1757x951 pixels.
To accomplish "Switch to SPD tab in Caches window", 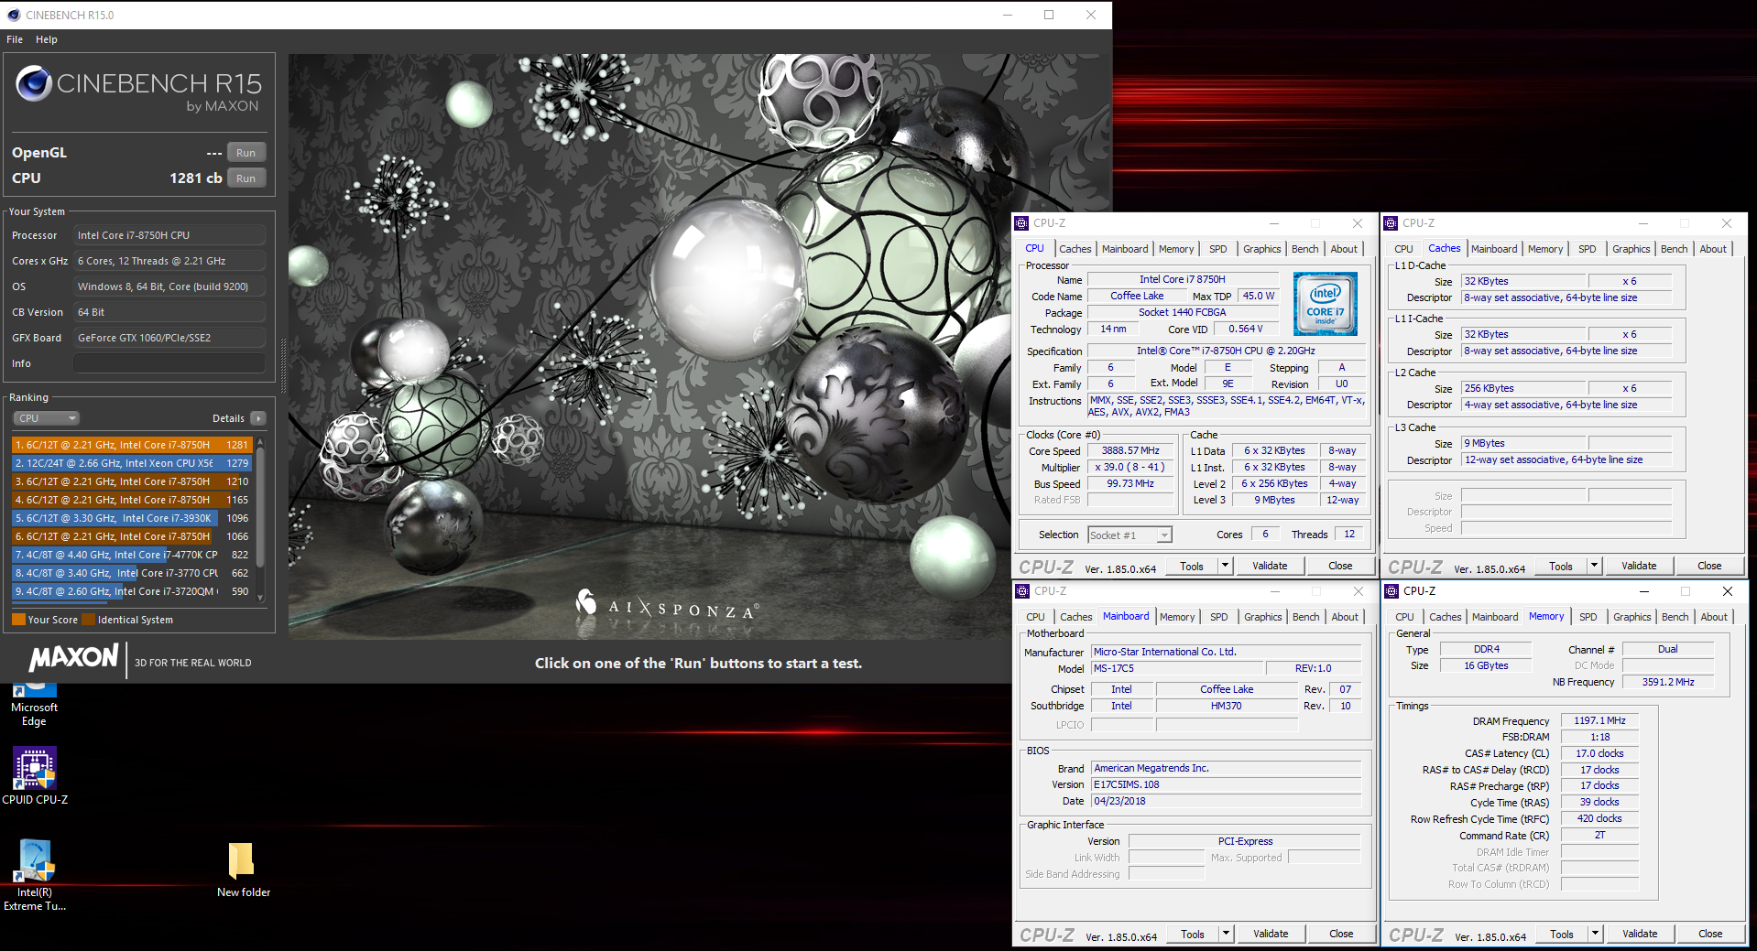I will point(1588,249).
